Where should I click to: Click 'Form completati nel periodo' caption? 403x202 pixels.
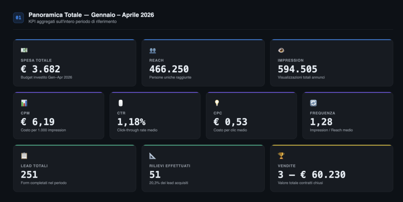point(44,183)
